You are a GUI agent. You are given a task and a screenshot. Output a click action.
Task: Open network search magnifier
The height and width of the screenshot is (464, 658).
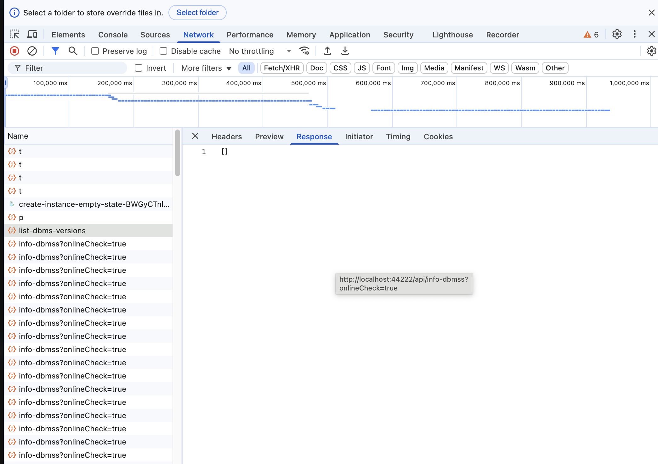click(73, 51)
